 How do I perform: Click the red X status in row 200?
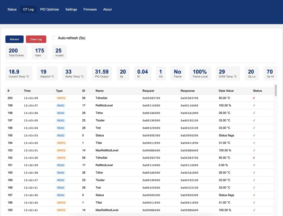(254, 98)
